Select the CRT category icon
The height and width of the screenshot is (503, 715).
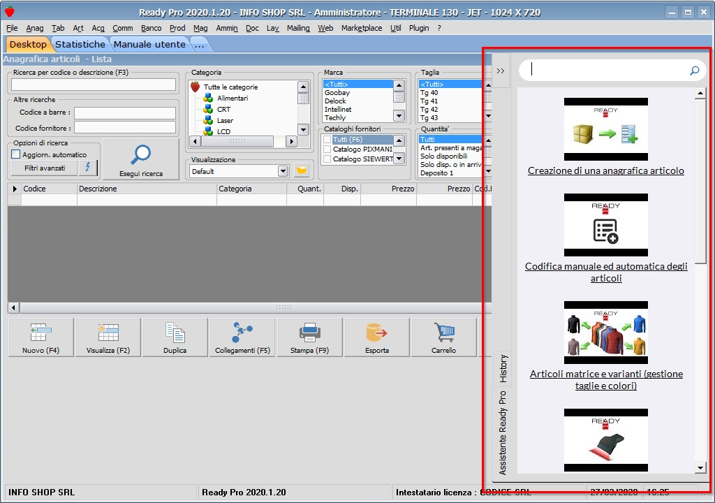(x=208, y=109)
